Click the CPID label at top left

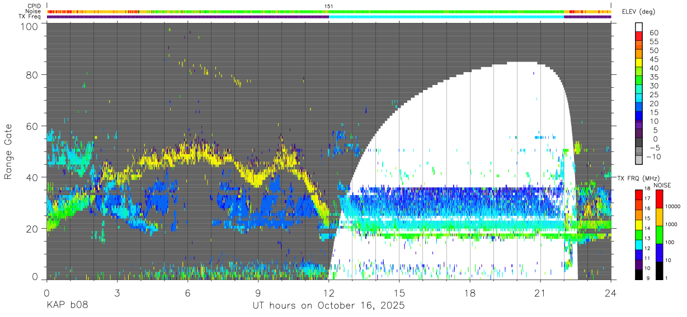tap(33, 6)
